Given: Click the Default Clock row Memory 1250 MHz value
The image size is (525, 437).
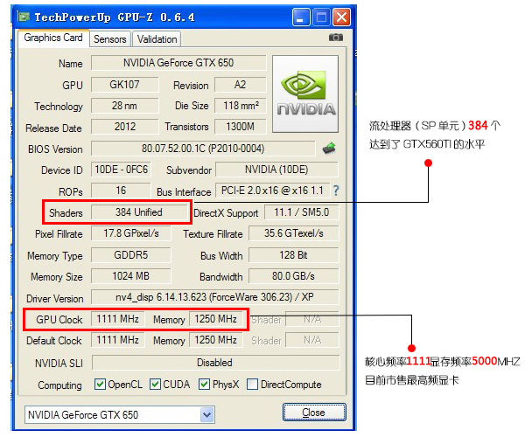Looking at the screenshot, I should click(x=216, y=340).
